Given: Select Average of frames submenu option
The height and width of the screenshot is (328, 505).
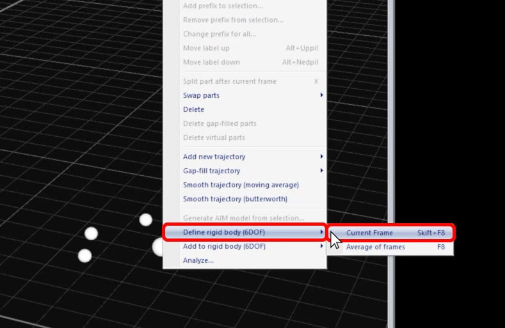Looking at the screenshot, I should (x=390, y=247).
